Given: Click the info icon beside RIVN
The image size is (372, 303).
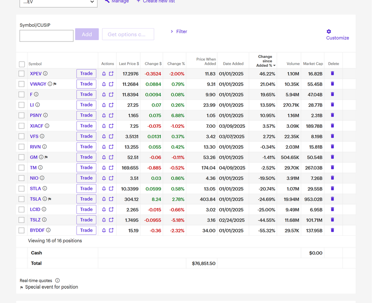Looking at the screenshot, I should coord(44,147).
